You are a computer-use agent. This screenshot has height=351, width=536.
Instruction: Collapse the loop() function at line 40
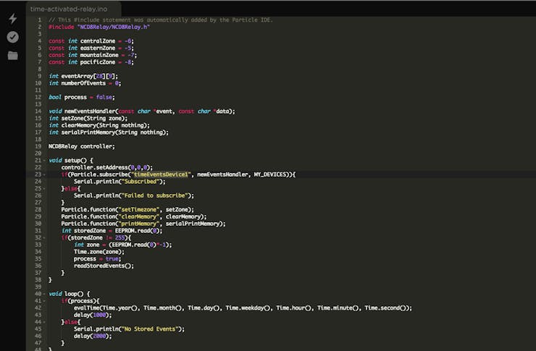(x=44, y=293)
